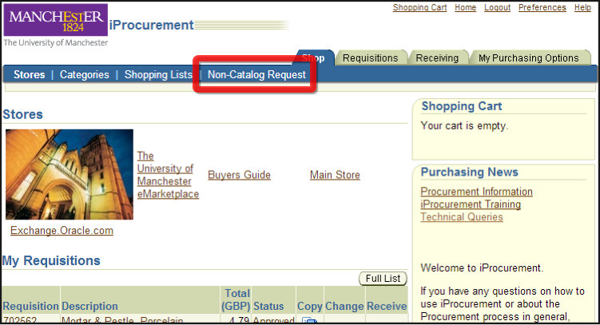The width and height of the screenshot is (600, 325).
Task: Open the Help link
Action: (x=582, y=8)
